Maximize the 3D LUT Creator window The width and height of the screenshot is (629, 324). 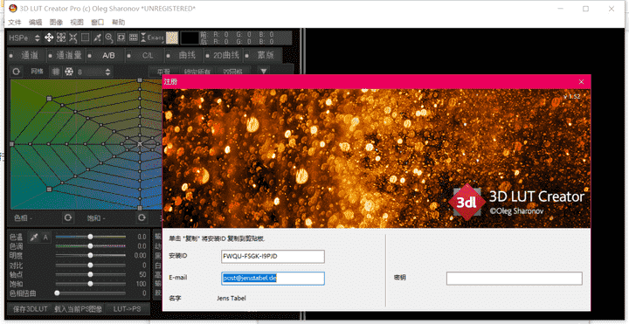click(x=585, y=9)
